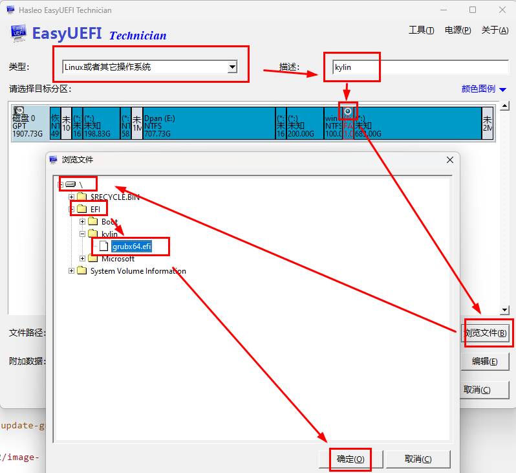This screenshot has height=473, width=516.
Task: Click the radio-marked FAT partition icon
Action: [349, 112]
